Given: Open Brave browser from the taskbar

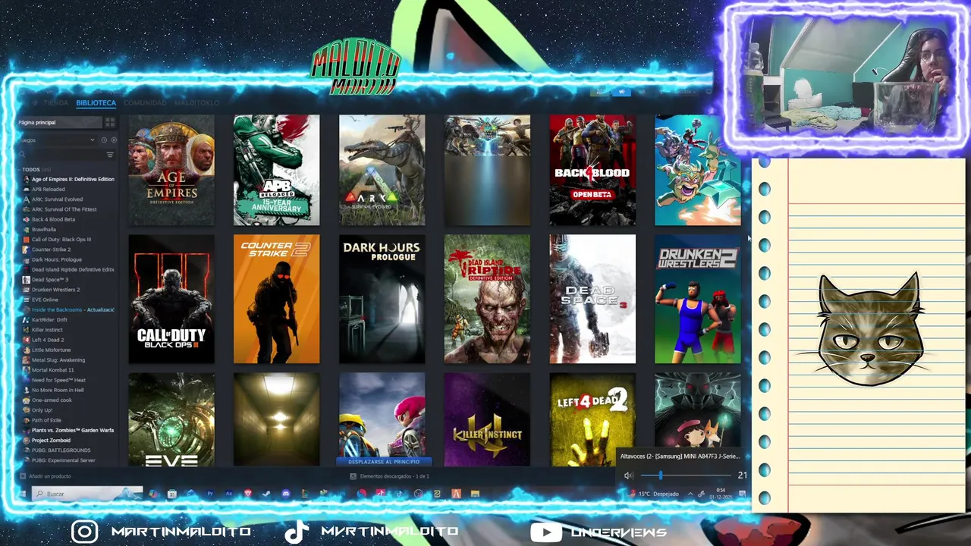Looking at the screenshot, I should pos(248,494).
